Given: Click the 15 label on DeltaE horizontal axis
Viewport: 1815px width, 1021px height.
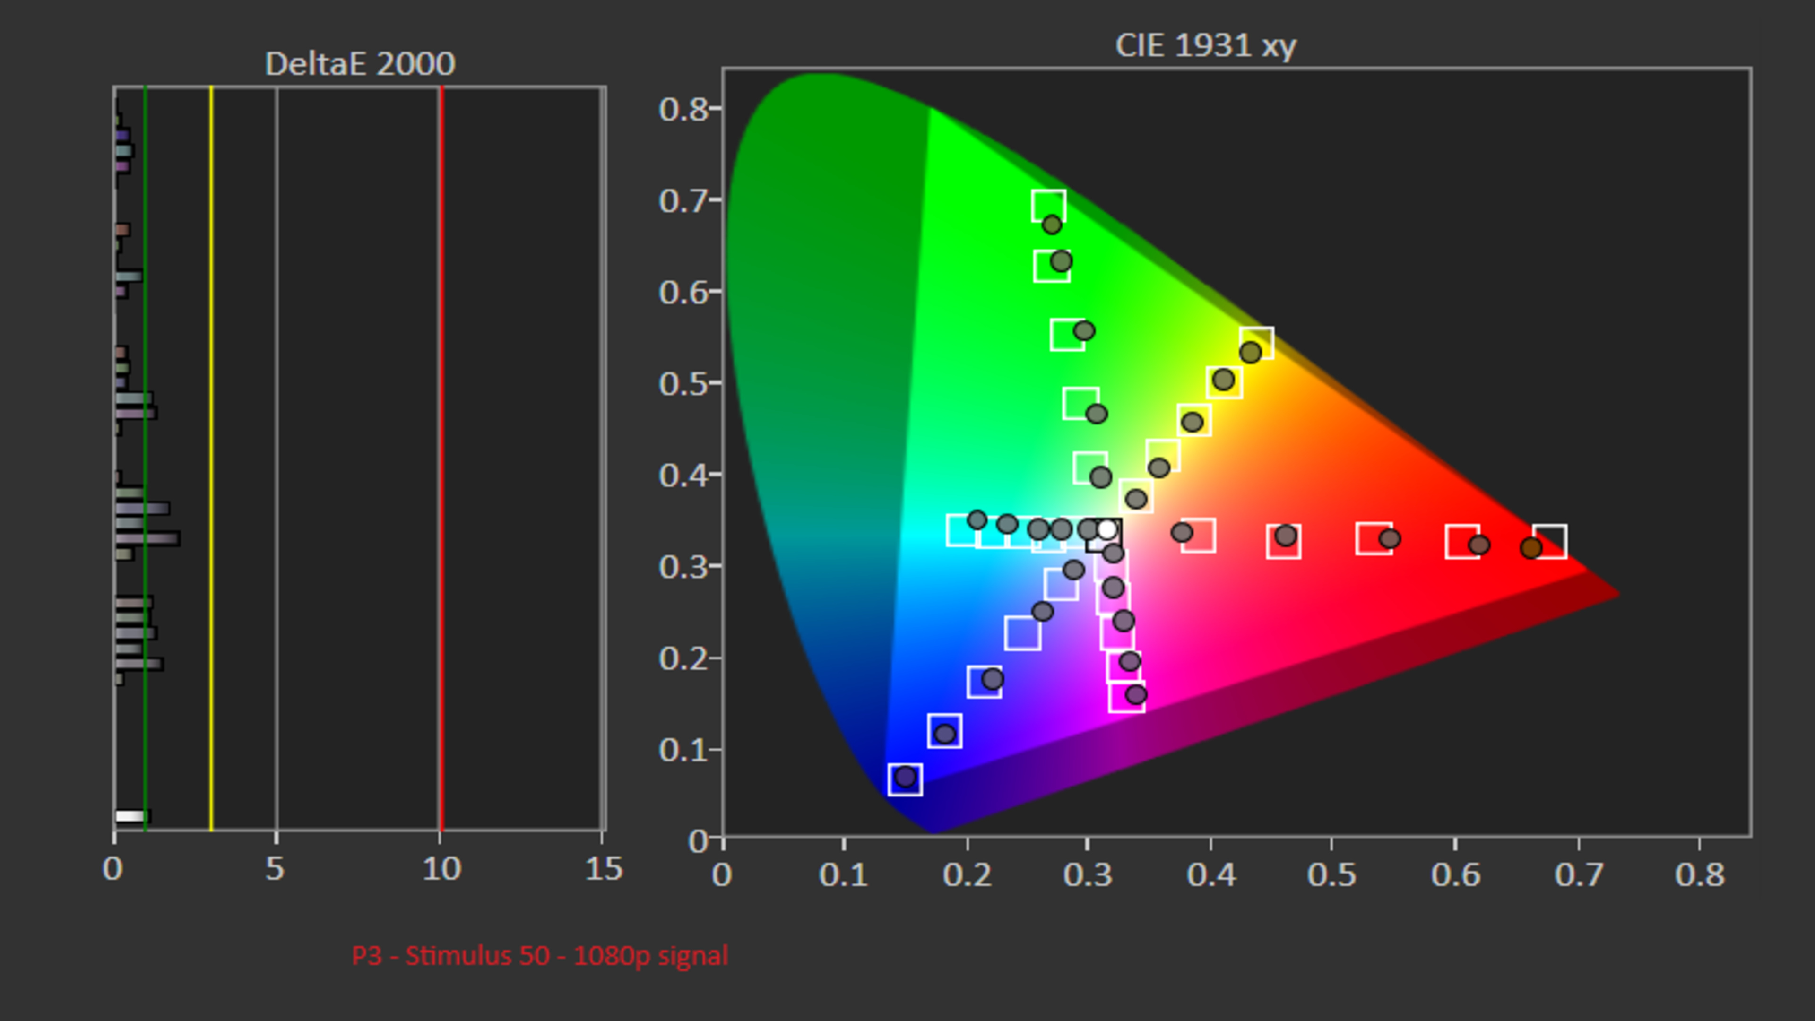Looking at the screenshot, I should 604,869.
